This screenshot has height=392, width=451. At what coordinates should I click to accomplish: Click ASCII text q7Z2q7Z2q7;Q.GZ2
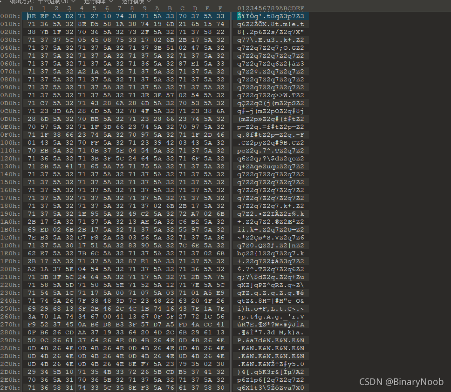(x=271, y=48)
